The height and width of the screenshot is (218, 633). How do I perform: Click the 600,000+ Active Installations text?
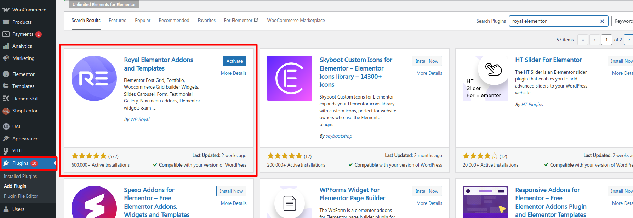101,165
